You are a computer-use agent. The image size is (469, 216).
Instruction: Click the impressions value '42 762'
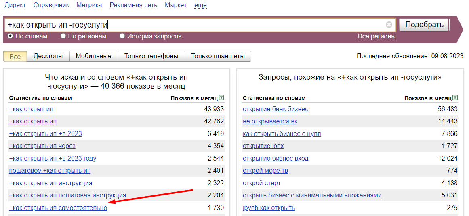[x=214, y=121]
